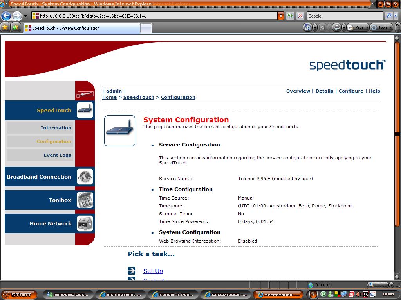
Task: Open the Home Network sidebar section
Action: click(x=50, y=223)
